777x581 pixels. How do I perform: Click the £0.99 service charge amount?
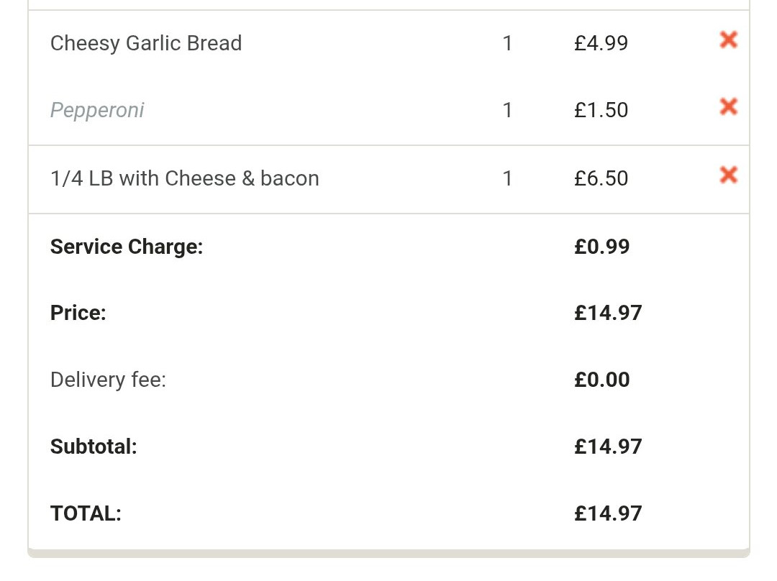(601, 247)
